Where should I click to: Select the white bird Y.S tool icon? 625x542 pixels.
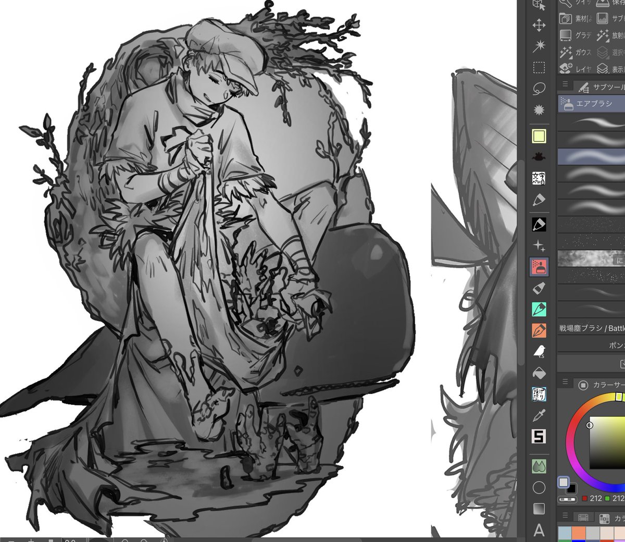539,352
